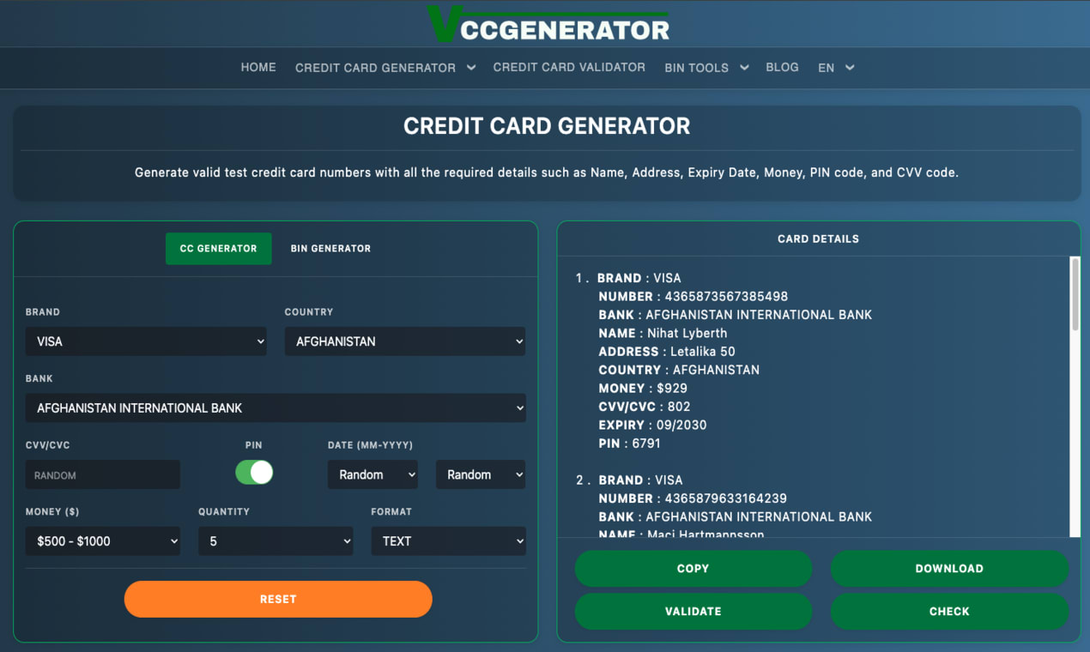
Task: Go to the HOME page
Action: [x=258, y=67]
